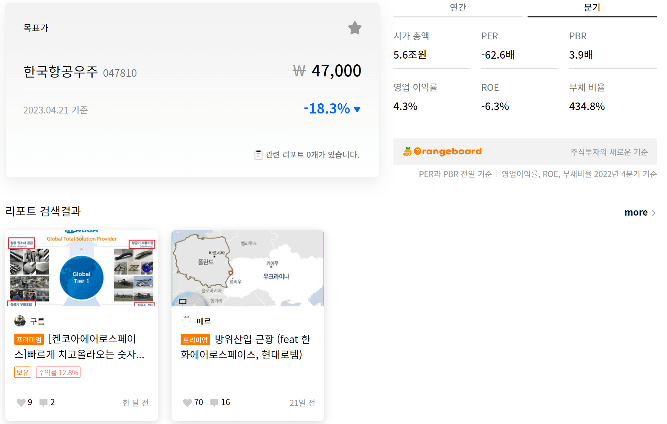This screenshot has height=424, width=667.
Task: Click 구름 author avatar
Action: tap(20, 321)
